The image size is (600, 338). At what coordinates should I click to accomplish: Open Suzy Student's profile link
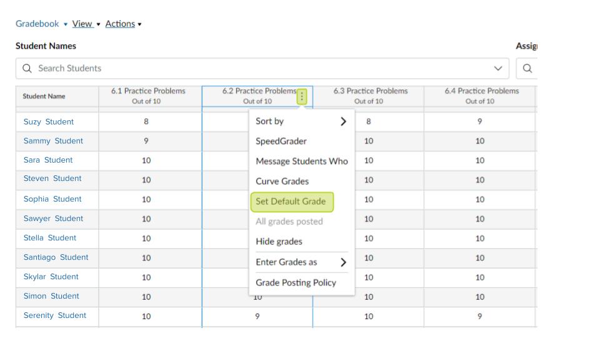click(48, 122)
